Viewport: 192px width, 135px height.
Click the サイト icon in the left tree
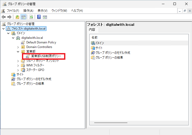tap(13, 75)
